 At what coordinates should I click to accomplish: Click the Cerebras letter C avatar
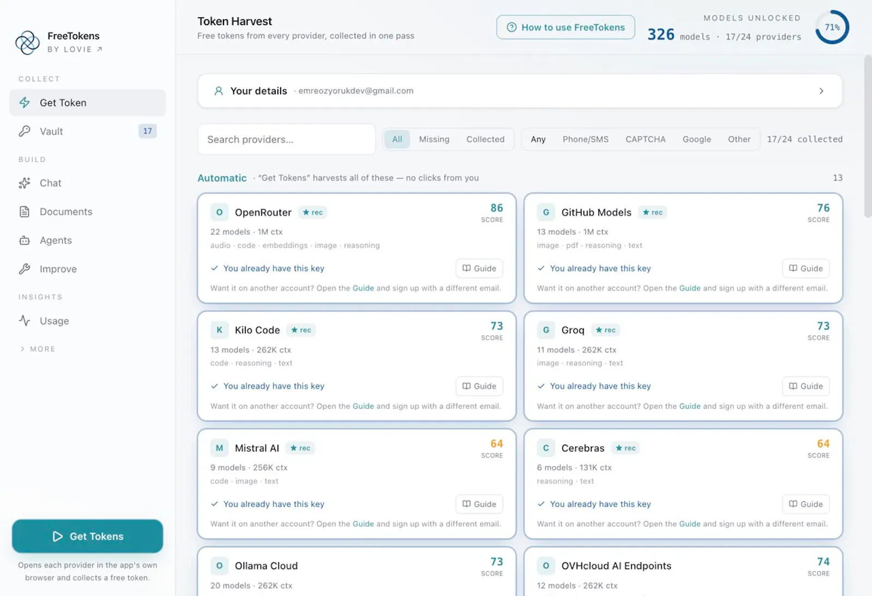546,448
